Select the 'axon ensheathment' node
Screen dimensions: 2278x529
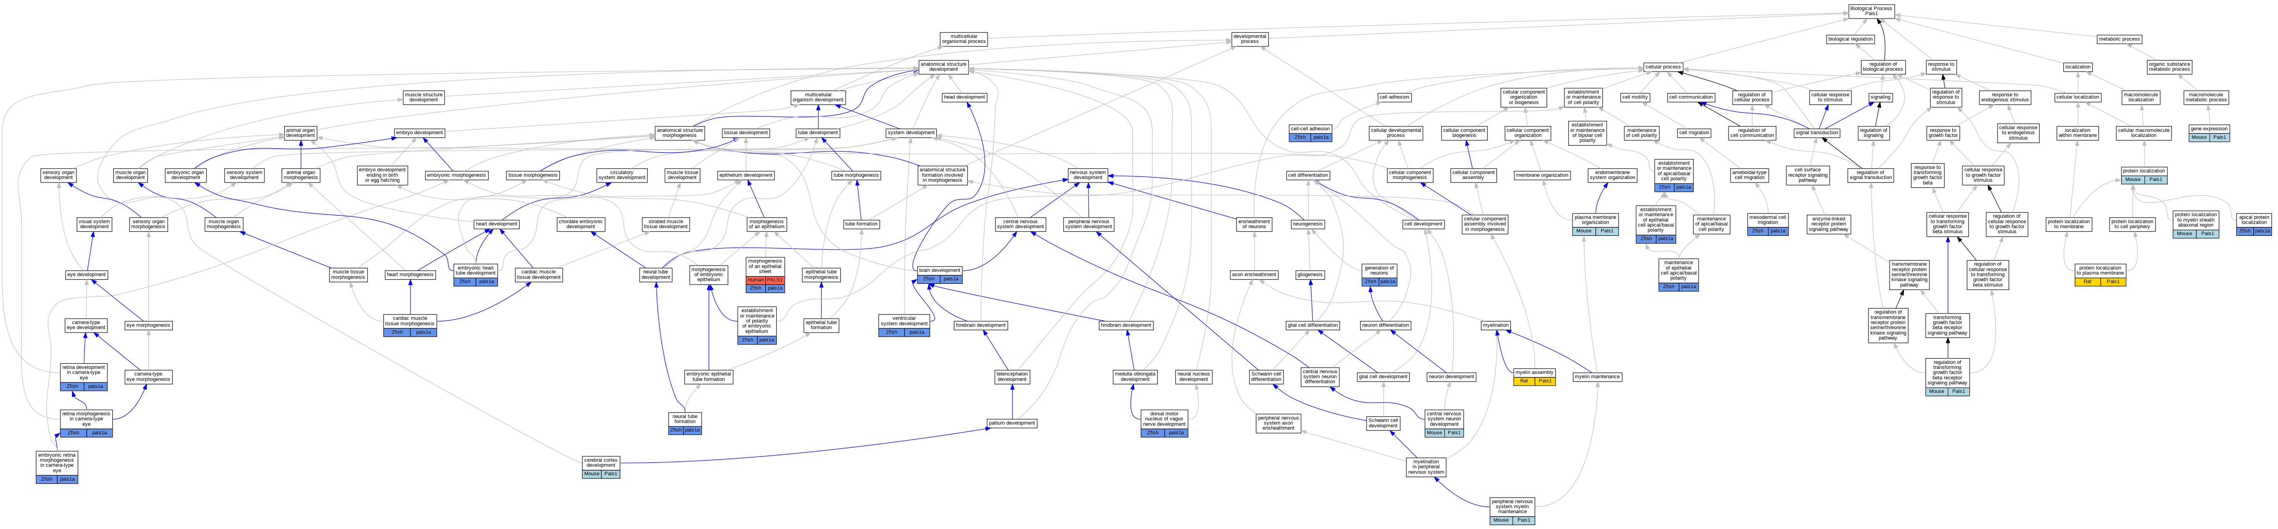coord(1254,275)
